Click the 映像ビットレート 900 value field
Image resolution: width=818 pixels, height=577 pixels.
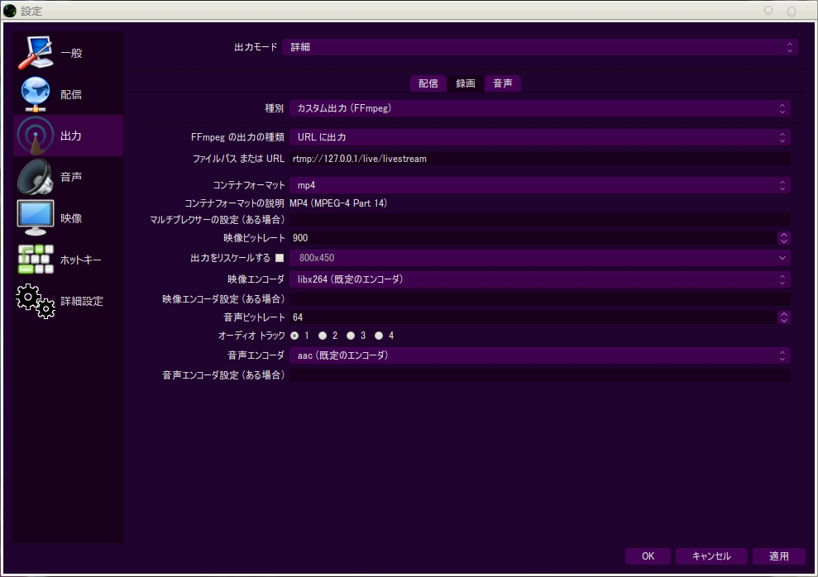(533, 238)
